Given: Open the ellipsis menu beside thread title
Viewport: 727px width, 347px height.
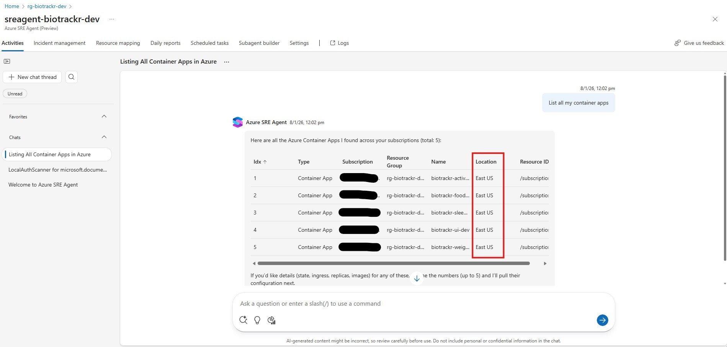Looking at the screenshot, I should pos(227,62).
